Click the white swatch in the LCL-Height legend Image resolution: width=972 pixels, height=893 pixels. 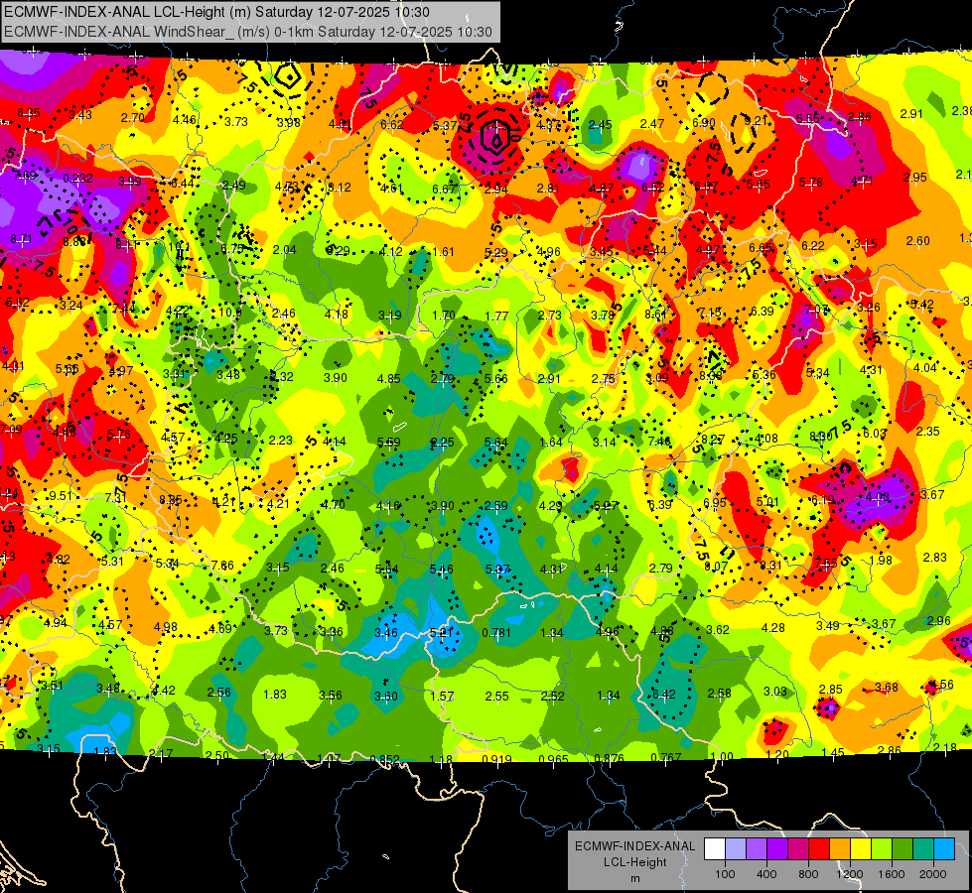715,848
